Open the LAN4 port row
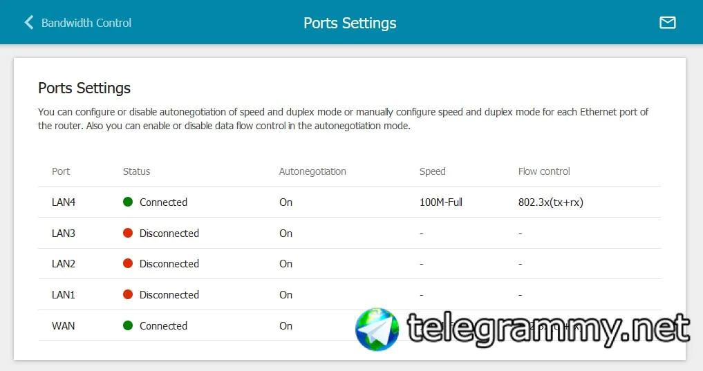The width and height of the screenshot is (703, 371). click(x=349, y=202)
